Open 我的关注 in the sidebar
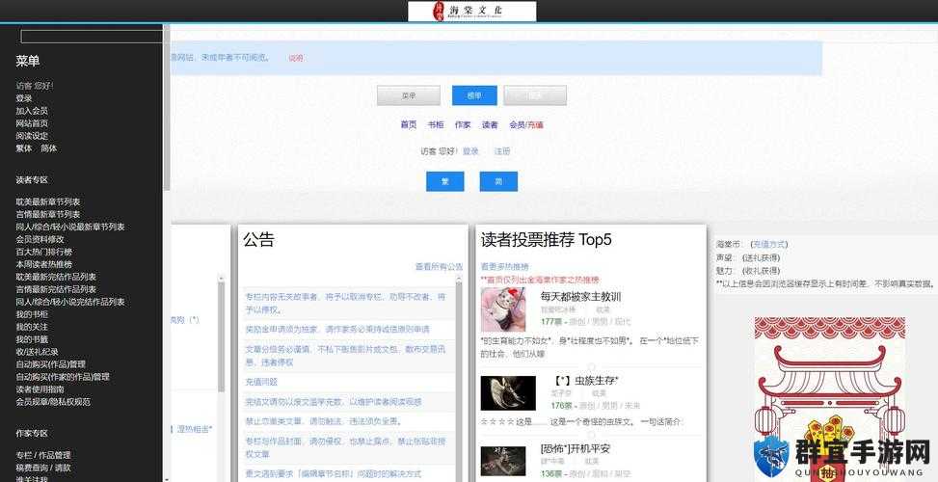 pos(32,327)
